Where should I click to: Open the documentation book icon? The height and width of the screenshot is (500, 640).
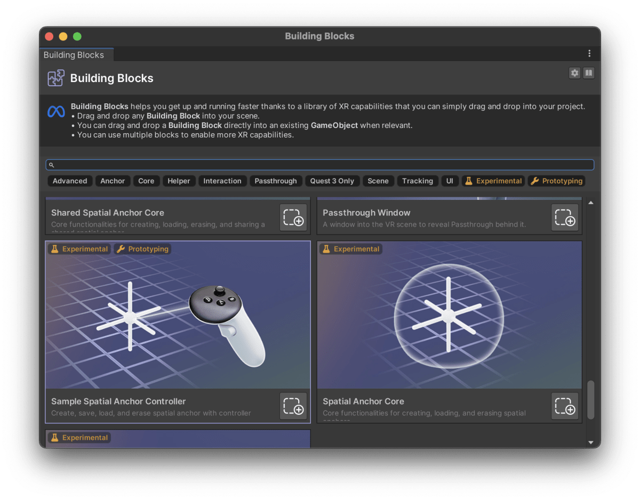click(589, 73)
